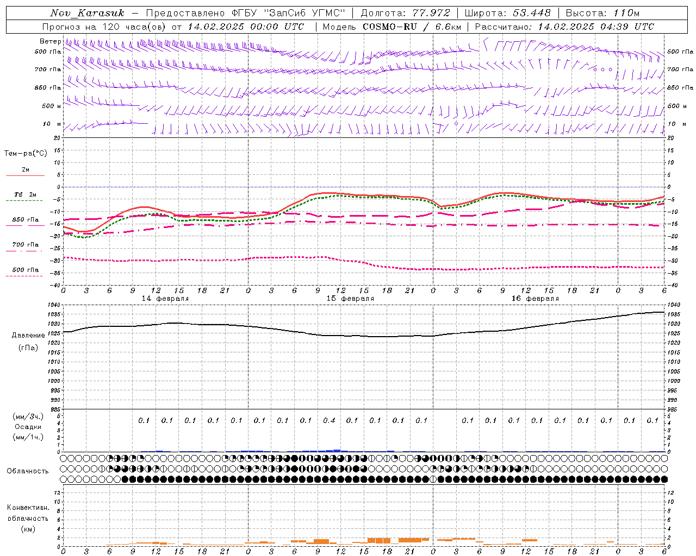Click the 985 value on left pressure axis
Image resolution: width=696 pixels, height=556 pixels.
coord(57,409)
